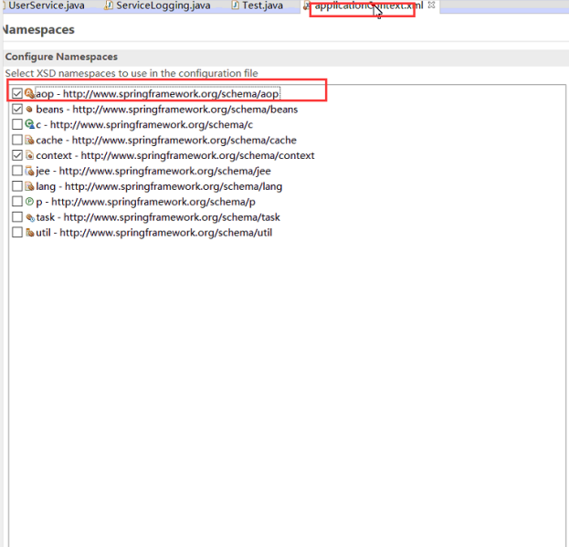Enable the jee namespace checkbox

click(x=17, y=171)
